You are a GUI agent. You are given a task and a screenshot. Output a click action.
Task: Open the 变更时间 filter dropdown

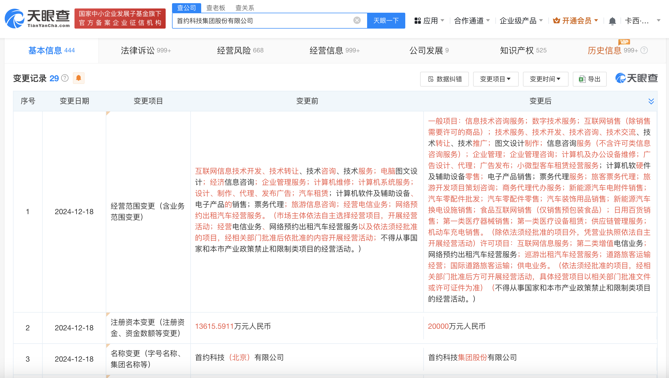[545, 79]
